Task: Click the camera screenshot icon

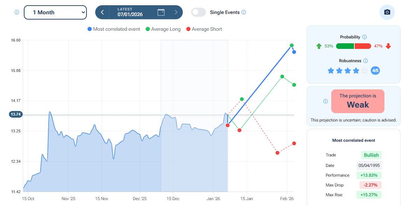Action: (387, 12)
